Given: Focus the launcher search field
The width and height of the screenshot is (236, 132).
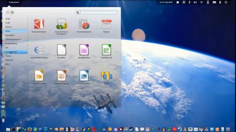Looking at the screenshot, I should tap(96, 12).
